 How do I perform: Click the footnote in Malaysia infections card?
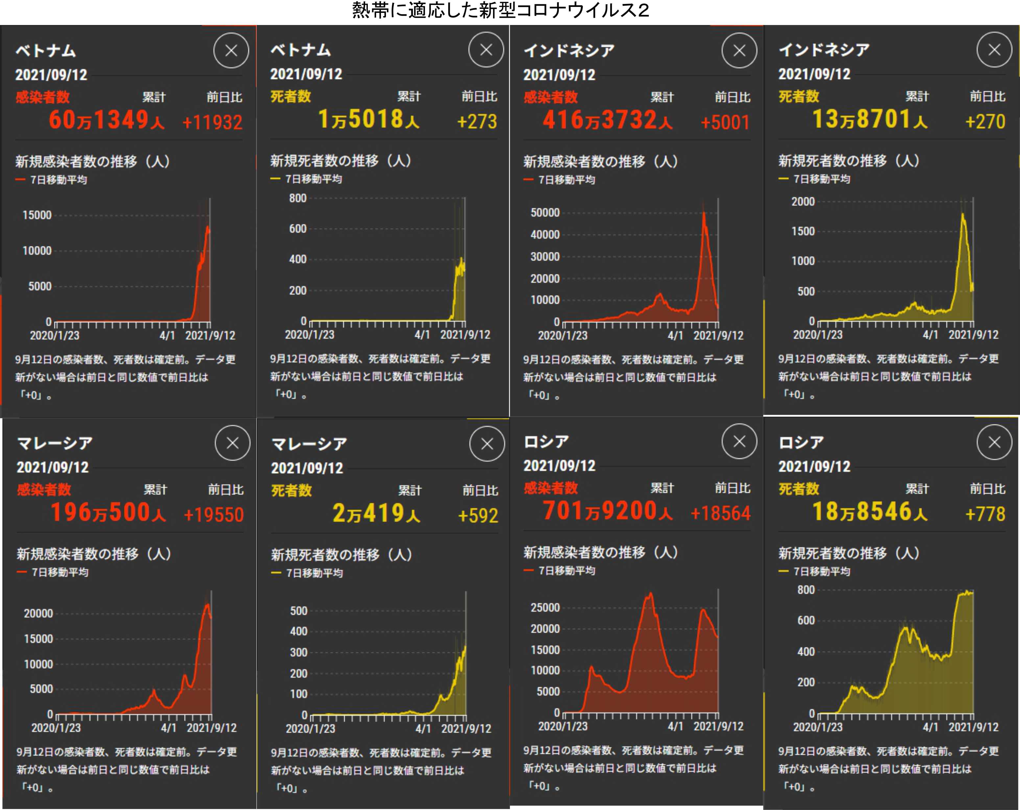[127, 770]
